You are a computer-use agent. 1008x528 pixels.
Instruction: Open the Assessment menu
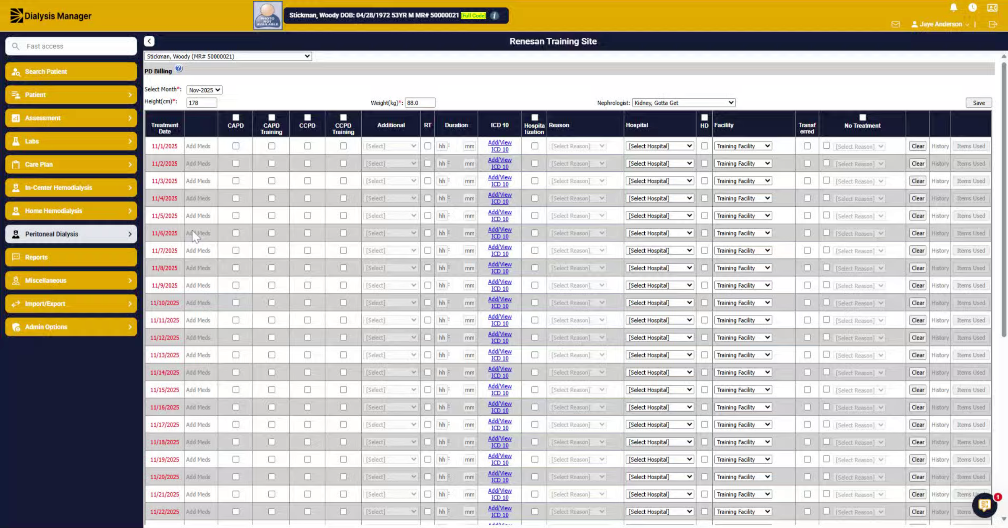pyautogui.click(x=71, y=118)
